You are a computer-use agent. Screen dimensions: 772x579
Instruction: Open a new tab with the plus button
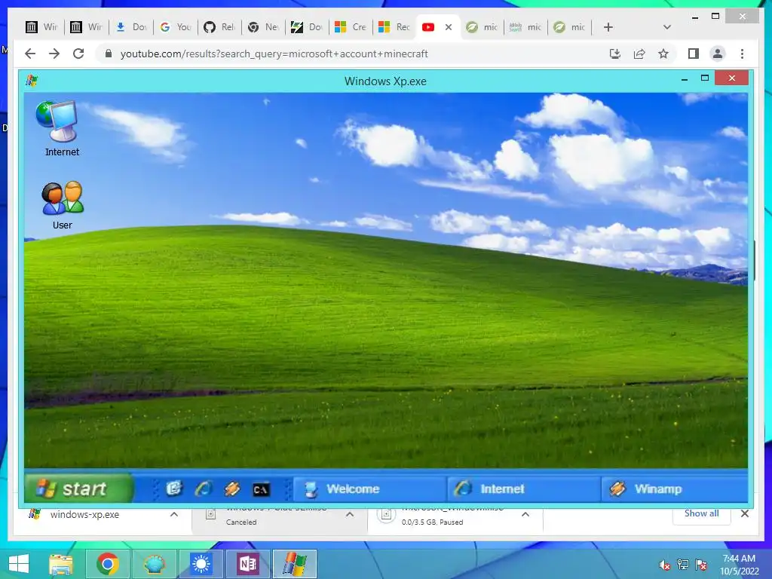click(608, 27)
